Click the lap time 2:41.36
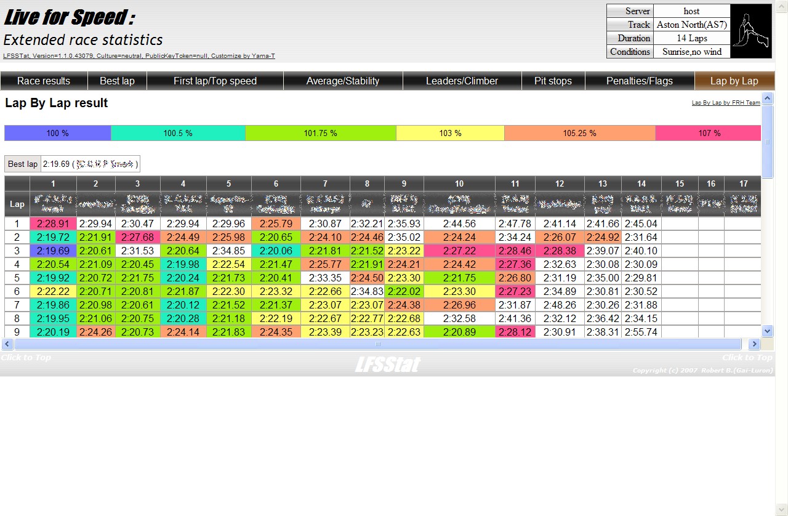Image resolution: width=788 pixels, height=516 pixels. coord(515,318)
